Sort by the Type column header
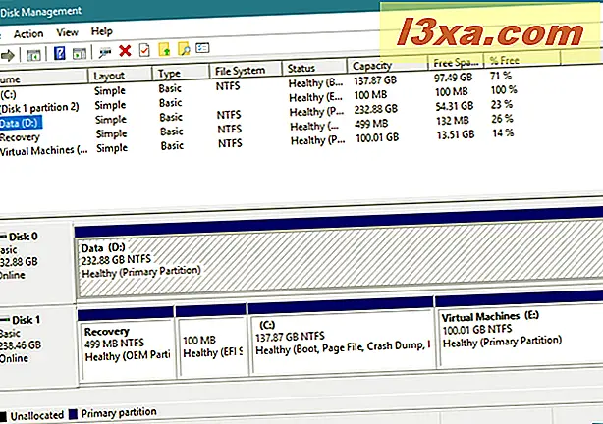This screenshot has width=603, height=424. pos(181,73)
